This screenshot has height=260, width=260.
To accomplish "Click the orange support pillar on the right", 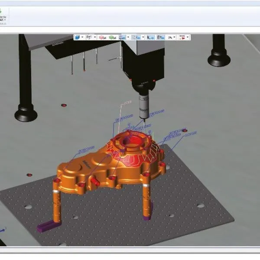I will 146,197.
